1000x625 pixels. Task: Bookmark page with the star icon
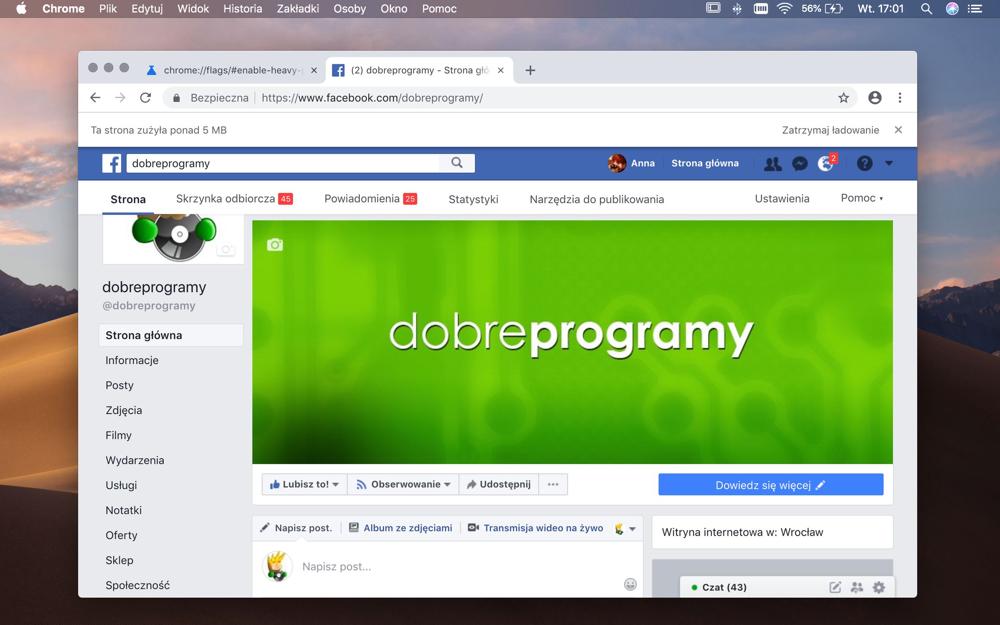(x=843, y=98)
